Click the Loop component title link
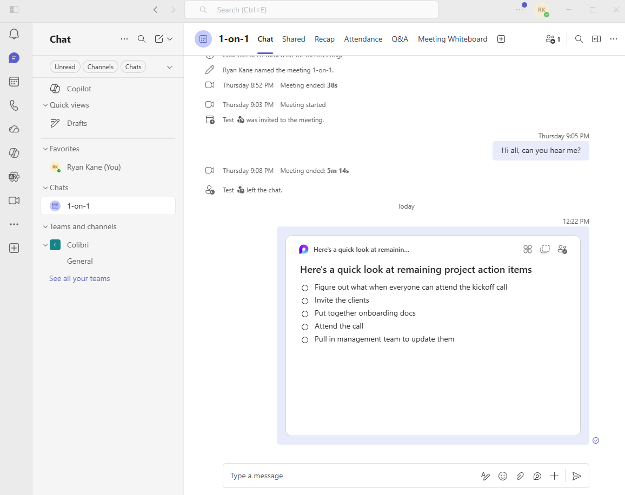 [x=361, y=250]
